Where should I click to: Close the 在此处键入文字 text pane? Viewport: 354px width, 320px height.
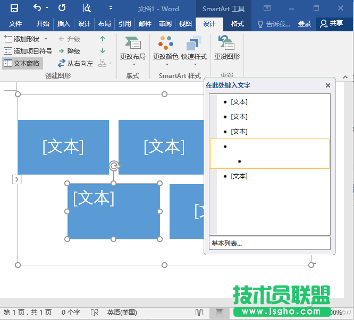pos(328,85)
